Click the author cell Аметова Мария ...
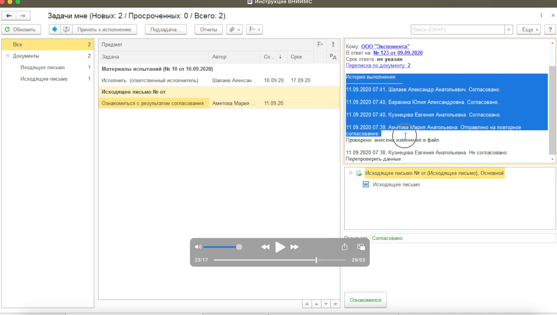Screen dimensions: 557x315 click(x=234, y=103)
